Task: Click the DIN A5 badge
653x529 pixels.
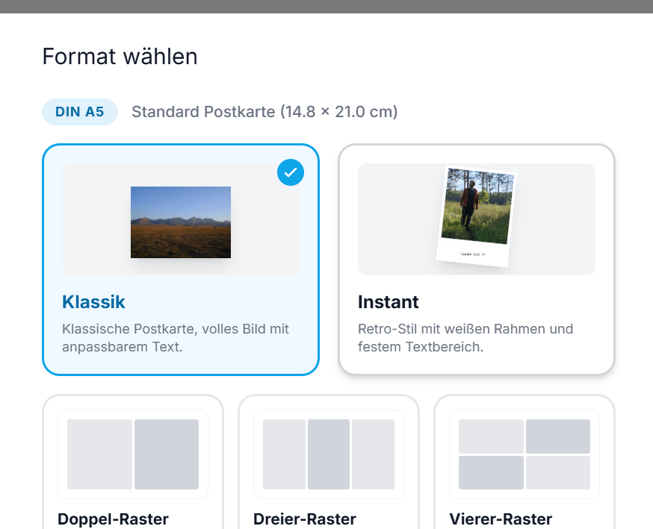Action: (80, 112)
